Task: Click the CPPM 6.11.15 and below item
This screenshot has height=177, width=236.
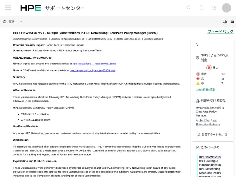Action: point(36,120)
